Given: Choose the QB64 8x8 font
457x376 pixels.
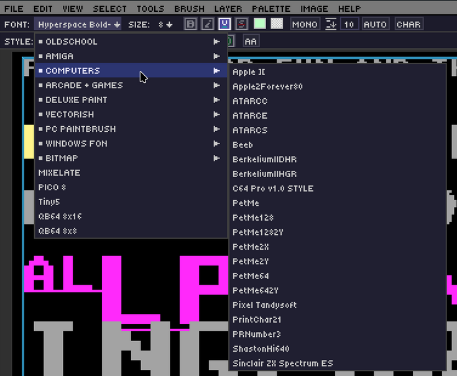Looking at the screenshot, I should pos(131,231).
